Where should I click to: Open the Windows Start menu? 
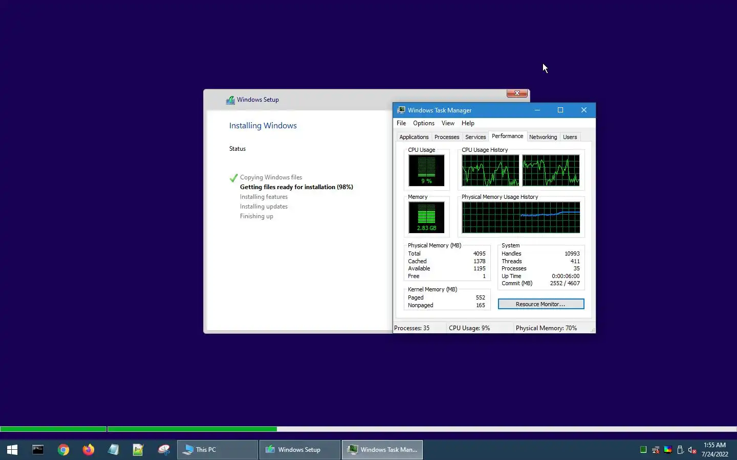[12, 450]
